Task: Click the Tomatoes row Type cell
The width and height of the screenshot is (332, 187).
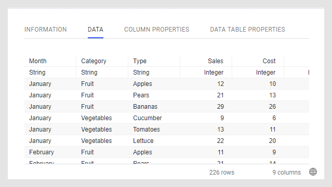Action: click(147, 130)
